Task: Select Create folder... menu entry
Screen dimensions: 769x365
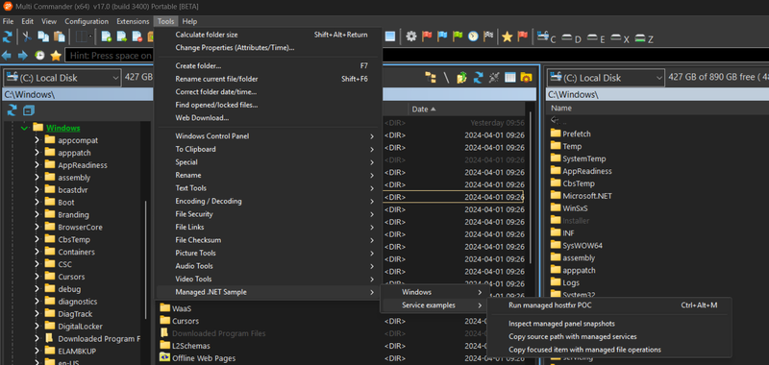Action: point(269,65)
